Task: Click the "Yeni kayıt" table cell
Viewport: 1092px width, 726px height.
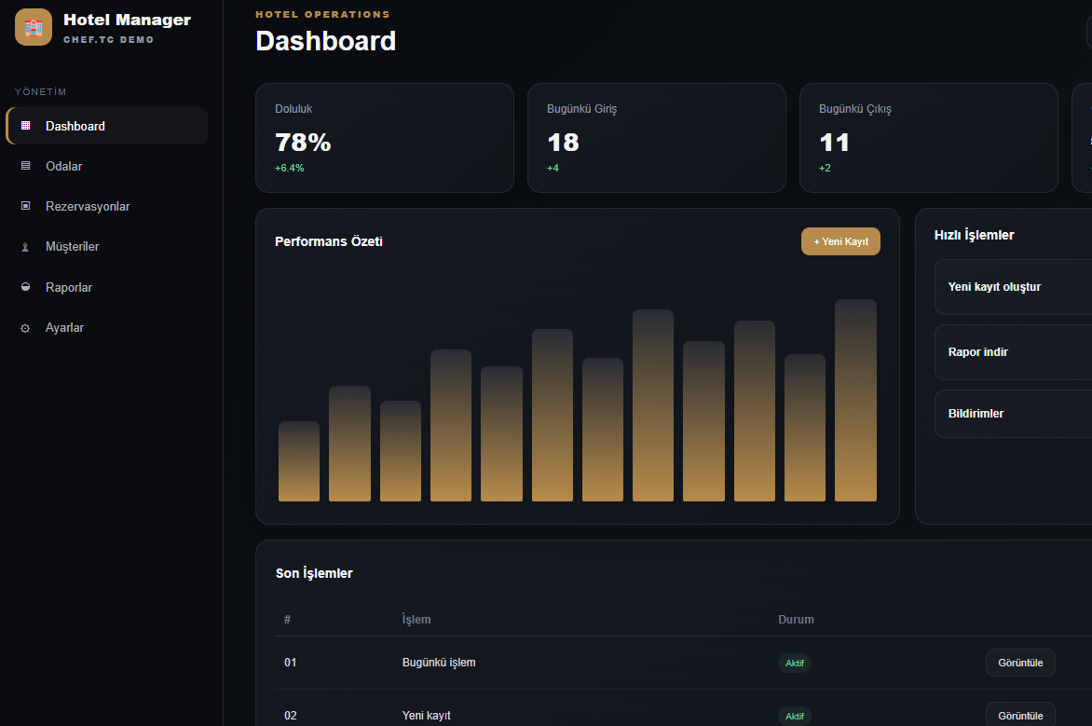Action: 426,716
